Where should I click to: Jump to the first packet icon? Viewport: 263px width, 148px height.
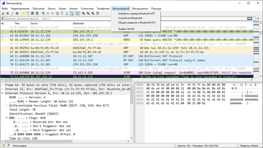coord(62,13)
